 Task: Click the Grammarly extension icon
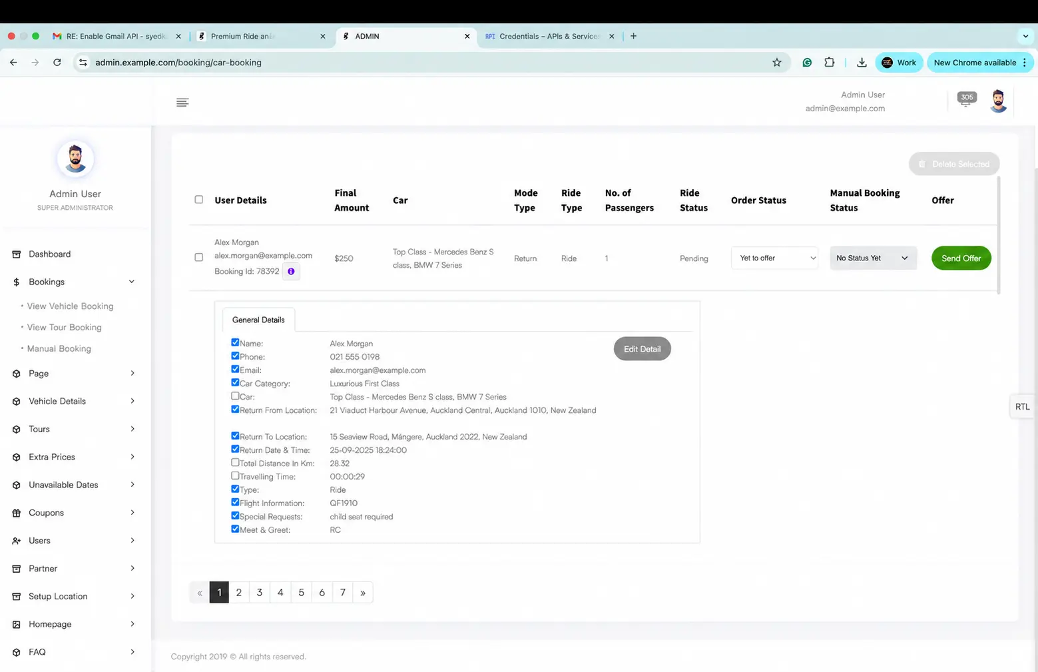[807, 63]
